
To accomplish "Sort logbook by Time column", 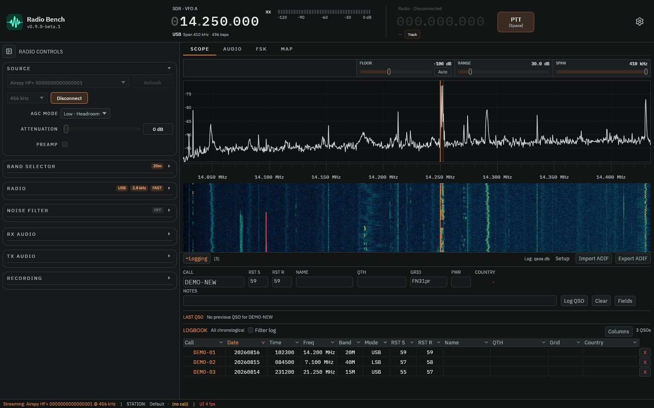I will [x=284, y=342].
